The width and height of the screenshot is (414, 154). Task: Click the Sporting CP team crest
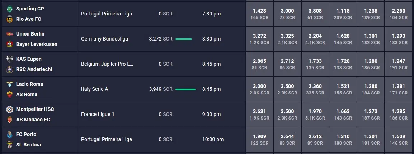[x=9, y=9]
